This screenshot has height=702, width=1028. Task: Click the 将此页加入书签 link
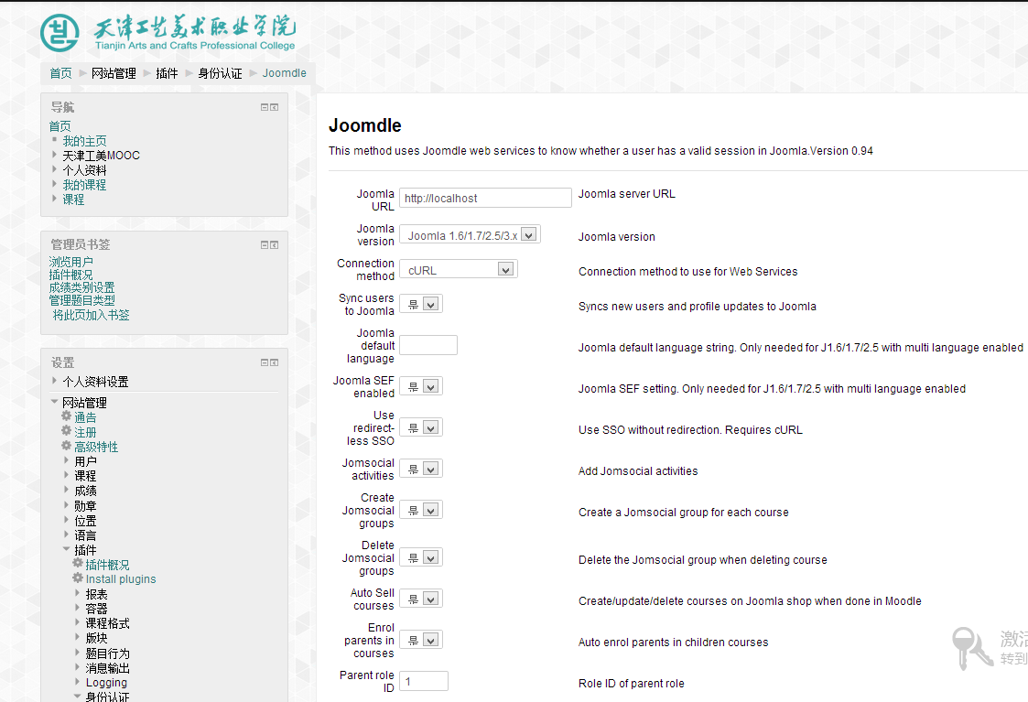coord(91,315)
